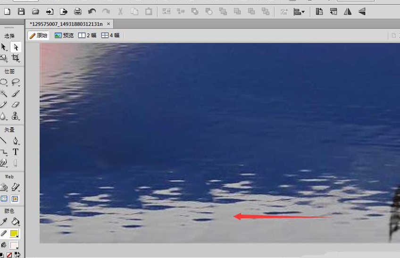
Task: Select the Freeform tool
Action: pos(4,163)
